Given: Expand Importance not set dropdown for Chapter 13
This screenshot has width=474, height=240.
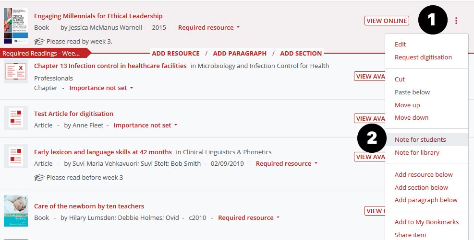Looking at the screenshot, I should point(101,88).
